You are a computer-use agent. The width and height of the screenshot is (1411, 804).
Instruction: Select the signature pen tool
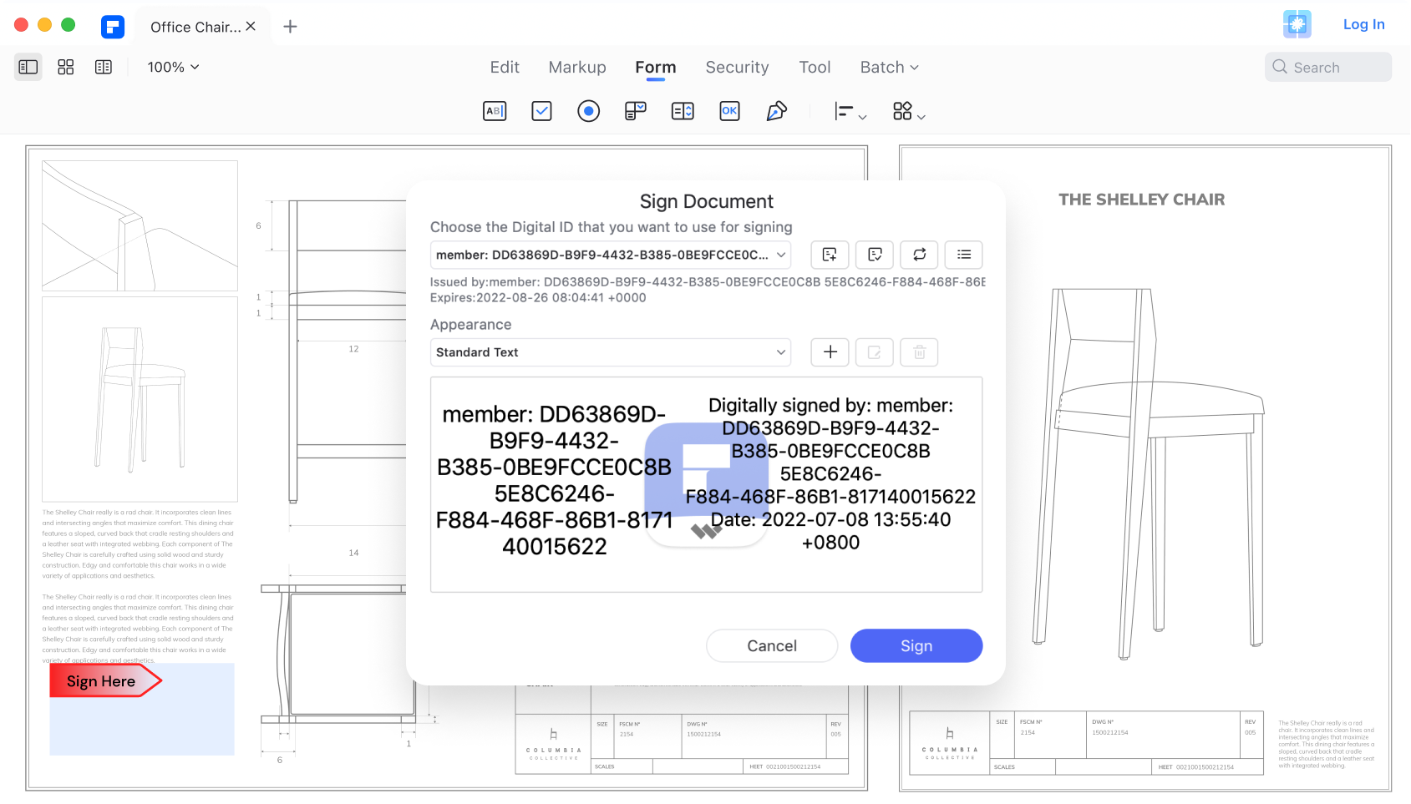776,111
